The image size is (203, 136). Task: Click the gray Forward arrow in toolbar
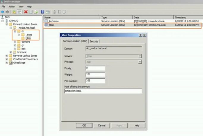7,12
